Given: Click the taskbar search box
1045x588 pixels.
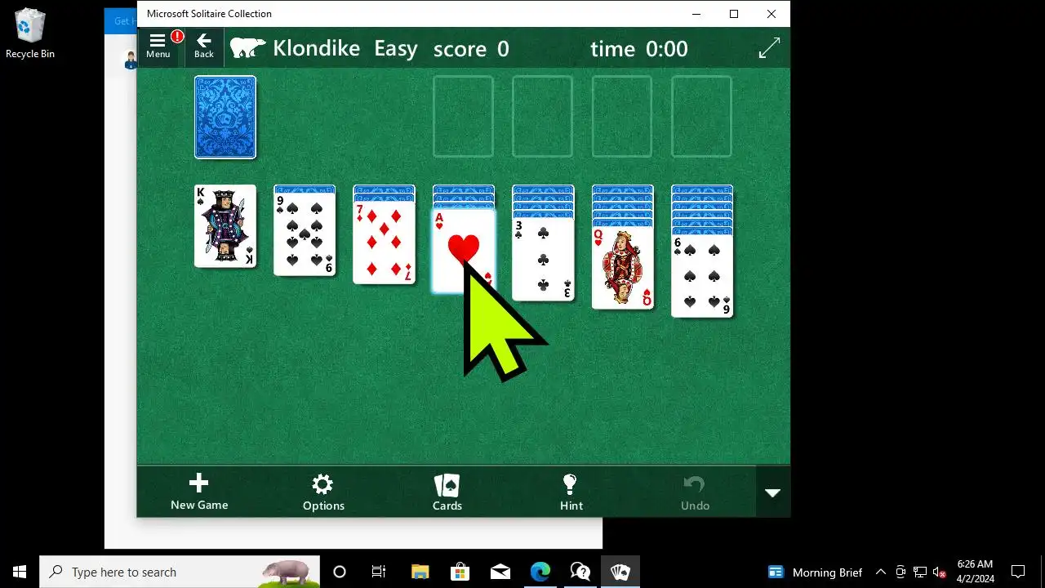Looking at the screenshot, I should tap(180, 572).
